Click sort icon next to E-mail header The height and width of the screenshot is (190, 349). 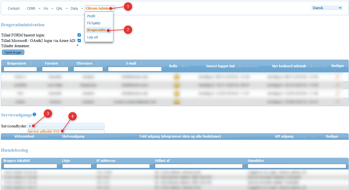(142, 63)
